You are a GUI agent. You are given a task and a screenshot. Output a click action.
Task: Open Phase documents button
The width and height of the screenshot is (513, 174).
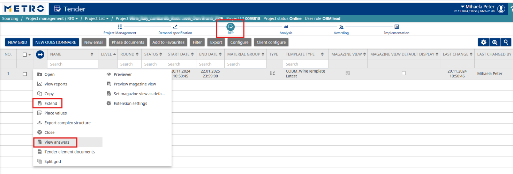coord(128,42)
